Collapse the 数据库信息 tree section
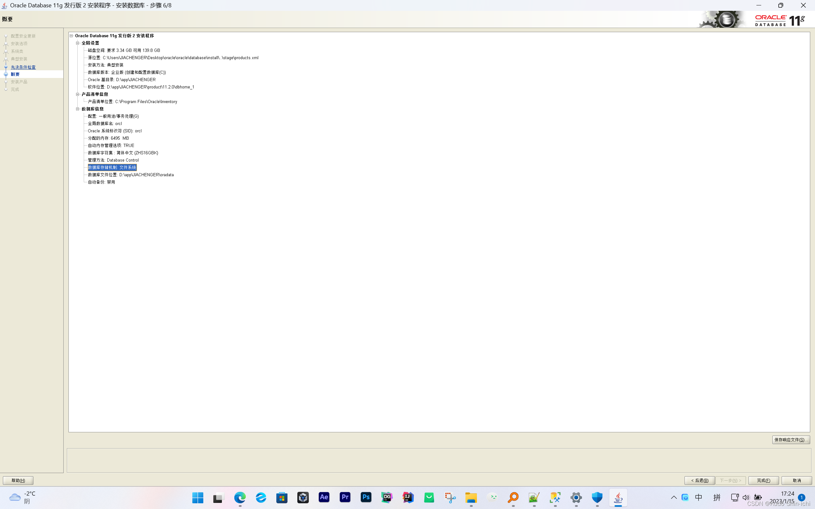Screen dimensions: 815x509 click(x=78, y=109)
